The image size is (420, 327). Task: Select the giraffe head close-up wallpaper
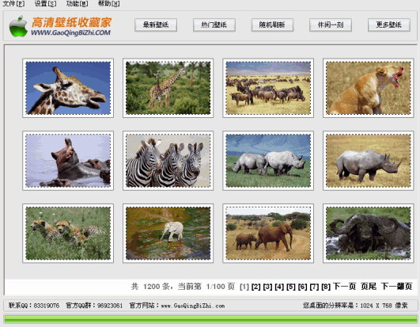[x=68, y=88]
